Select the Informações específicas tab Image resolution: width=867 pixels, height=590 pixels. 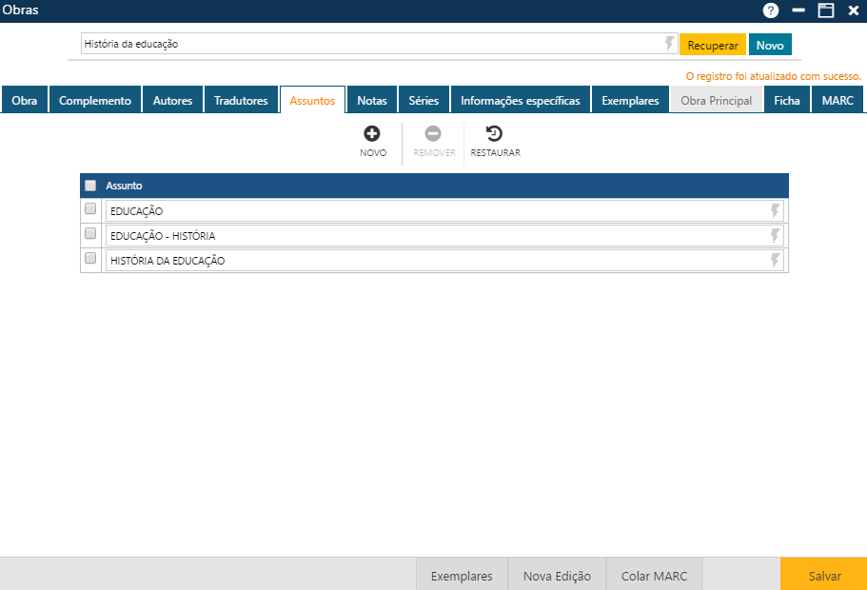(x=522, y=98)
